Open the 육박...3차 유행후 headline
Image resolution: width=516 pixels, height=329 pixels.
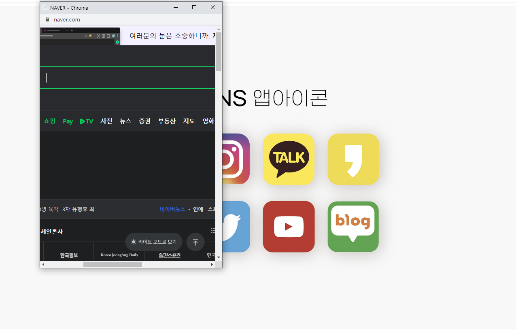(69, 209)
